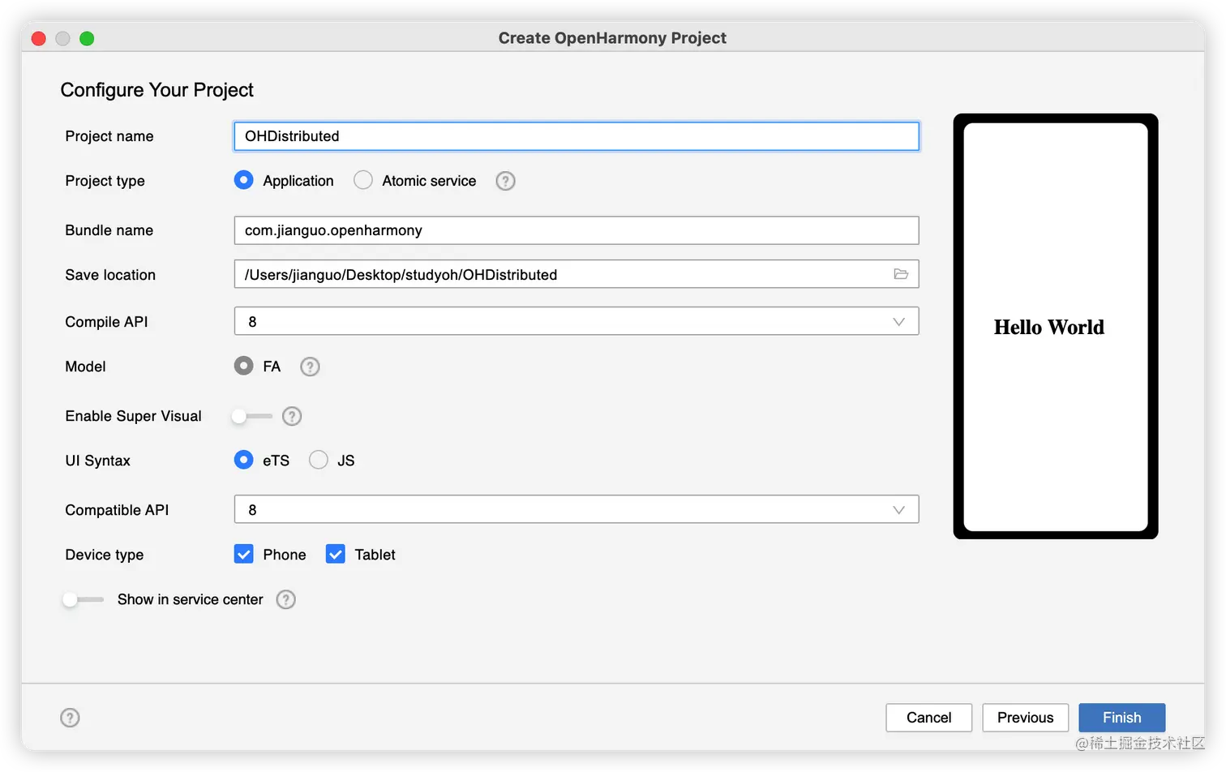Screen dimensions: 1226x772
Task: Click the 'UI Syntax' label
Action: [x=97, y=461]
